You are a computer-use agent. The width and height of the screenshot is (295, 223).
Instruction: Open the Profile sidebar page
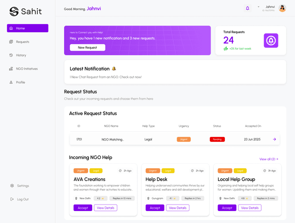(x=20, y=82)
